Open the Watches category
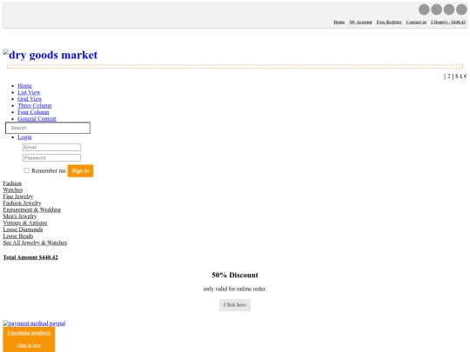The height and width of the screenshot is (352, 470). click(13, 189)
